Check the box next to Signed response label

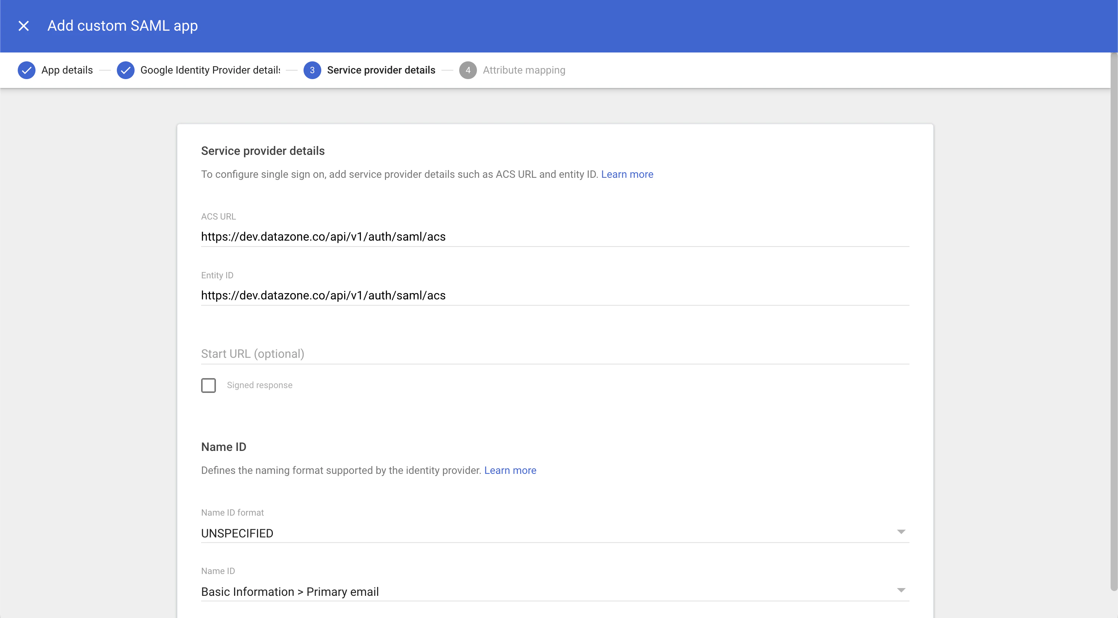pyautogui.click(x=209, y=385)
